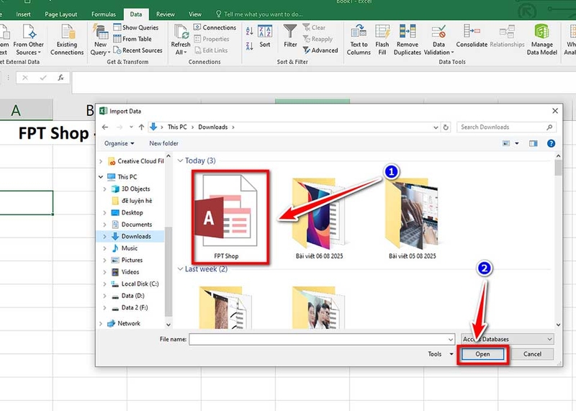Expand Creative Cloud Files node
This screenshot has width=576, height=411.
point(101,161)
